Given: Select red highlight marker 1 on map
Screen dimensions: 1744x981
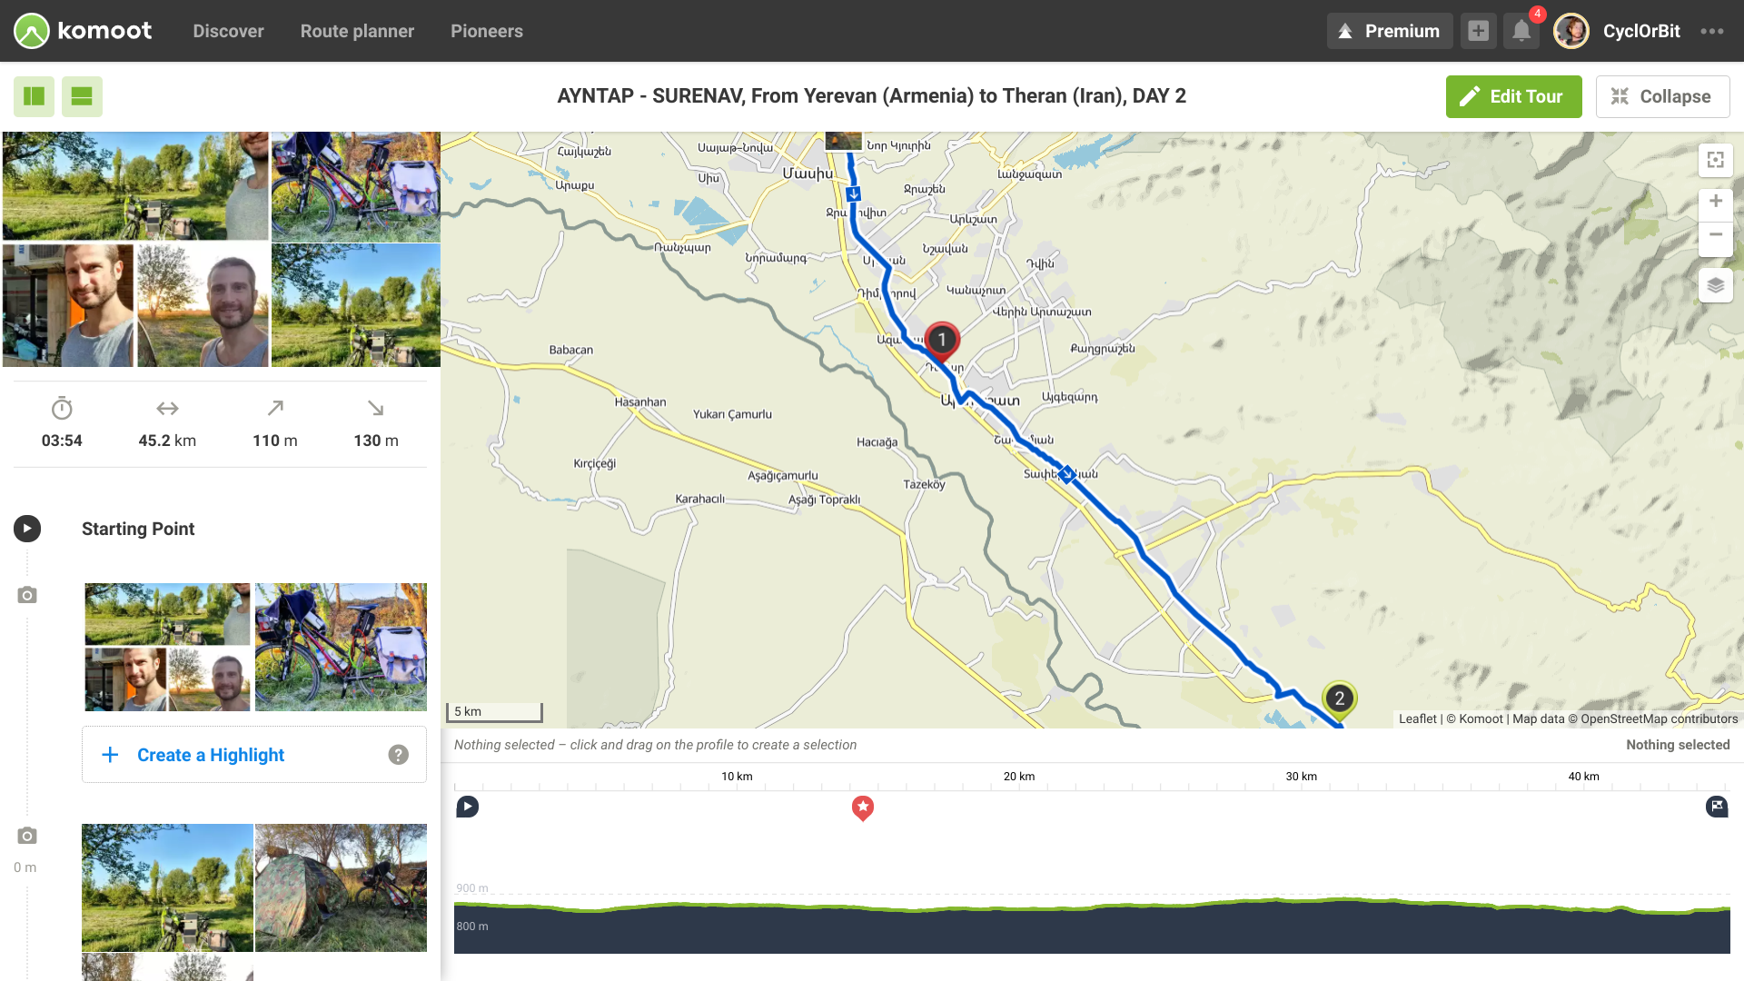Looking at the screenshot, I should pos(942,340).
